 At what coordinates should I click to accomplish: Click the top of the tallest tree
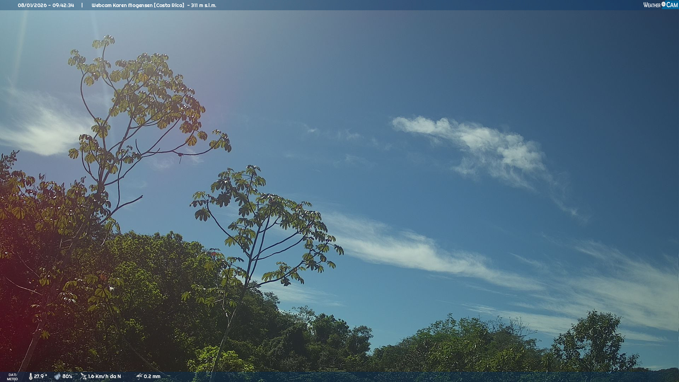105,41
